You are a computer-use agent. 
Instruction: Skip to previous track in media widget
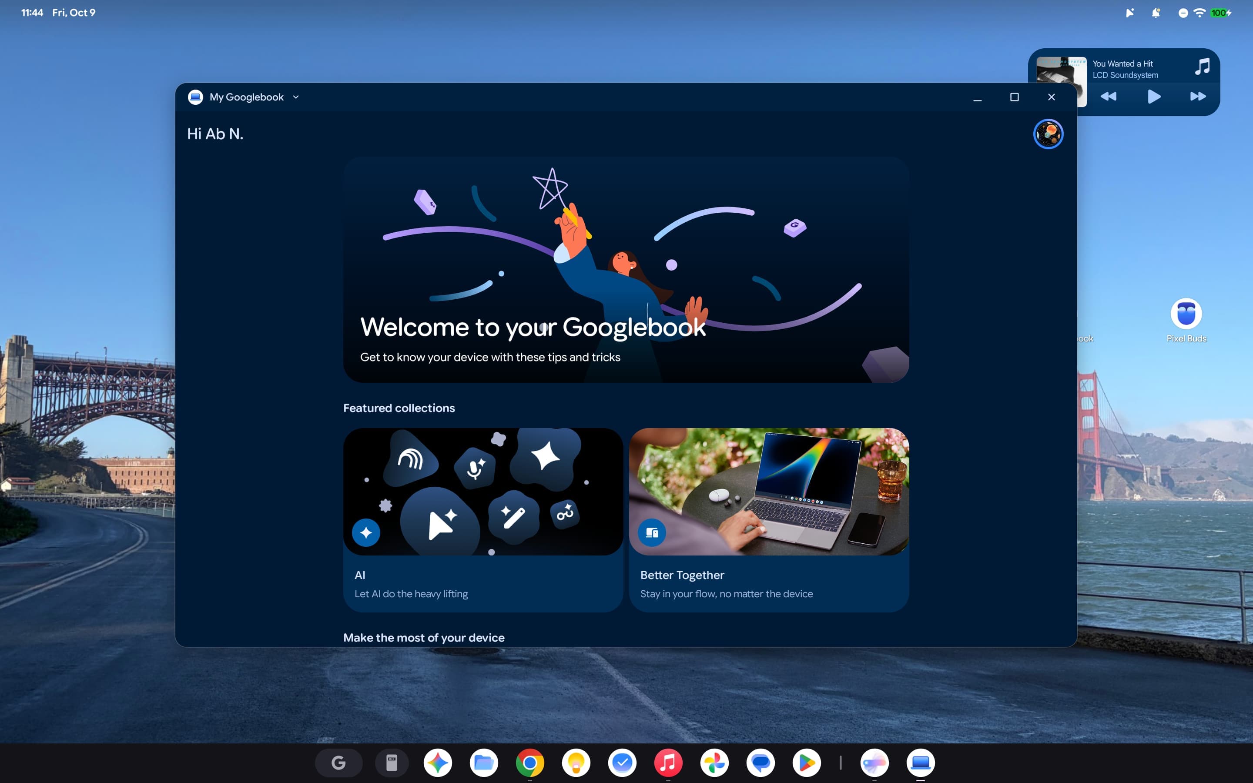coord(1108,96)
